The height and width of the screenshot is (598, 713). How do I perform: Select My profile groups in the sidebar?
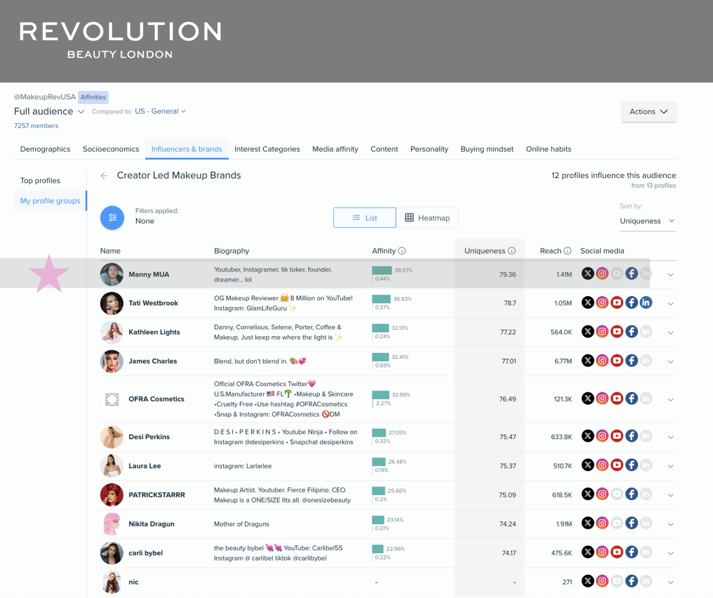pyautogui.click(x=50, y=201)
